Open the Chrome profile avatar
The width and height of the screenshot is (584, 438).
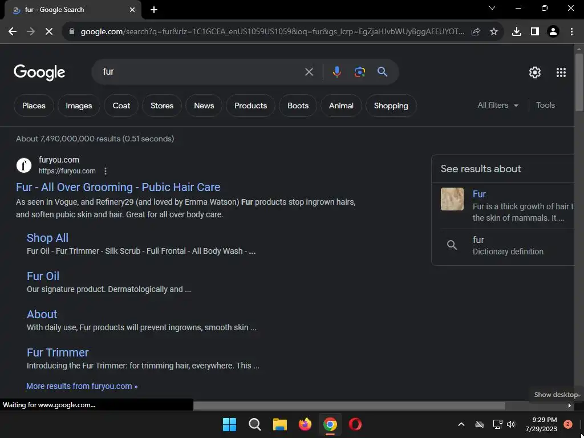(x=553, y=32)
